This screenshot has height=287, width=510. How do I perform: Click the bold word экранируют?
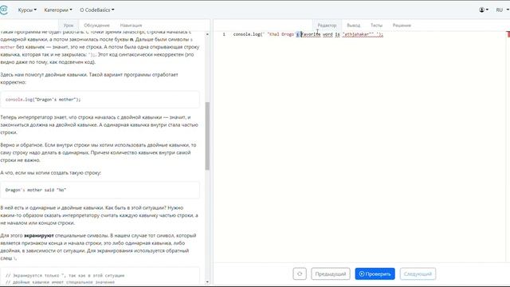(x=39, y=235)
